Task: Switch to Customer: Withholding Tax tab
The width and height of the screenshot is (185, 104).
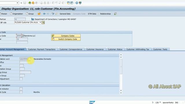Action: coord(138,49)
